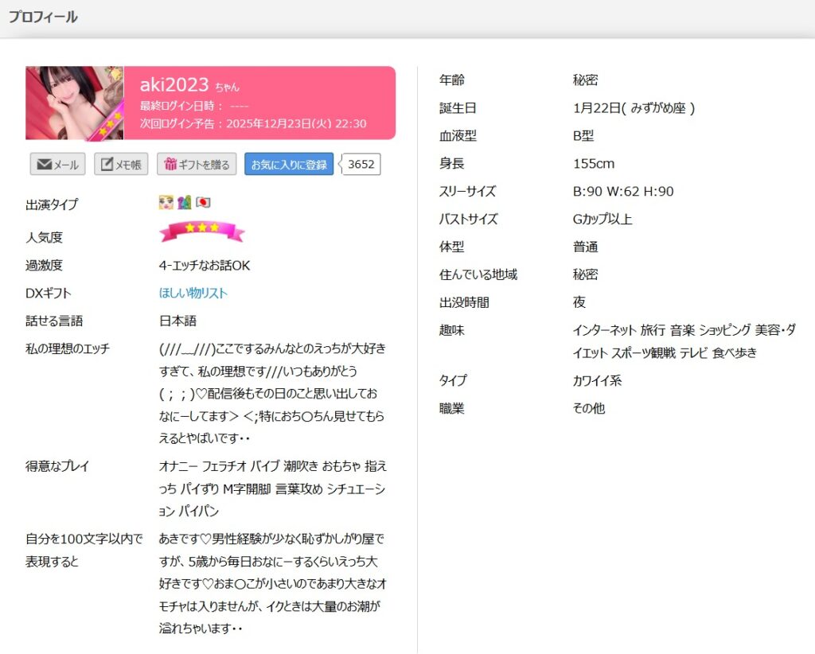Open the ほしい物リスト link
This screenshot has width=815, height=654.
coord(193,293)
